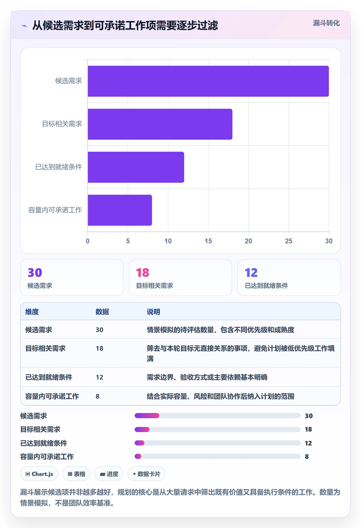Screen dimensions: 361x528
Task: Click the footer note starting 漏斗展示候选项
Action: [x=180, y=498]
